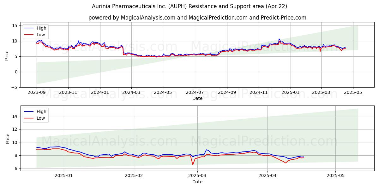Click the chart title mentioning Aurinia Pharmaceuticals
This screenshot has height=189, width=379.
pyautogui.click(x=189, y=6)
